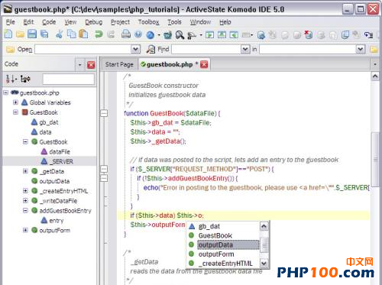Click the green Undo arrow icon

click(x=99, y=34)
